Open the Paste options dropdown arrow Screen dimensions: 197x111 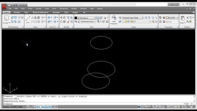click(185, 23)
